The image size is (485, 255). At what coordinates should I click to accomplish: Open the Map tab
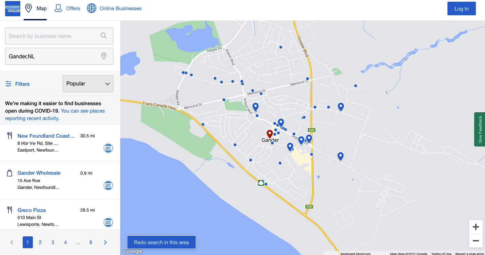pos(35,8)
